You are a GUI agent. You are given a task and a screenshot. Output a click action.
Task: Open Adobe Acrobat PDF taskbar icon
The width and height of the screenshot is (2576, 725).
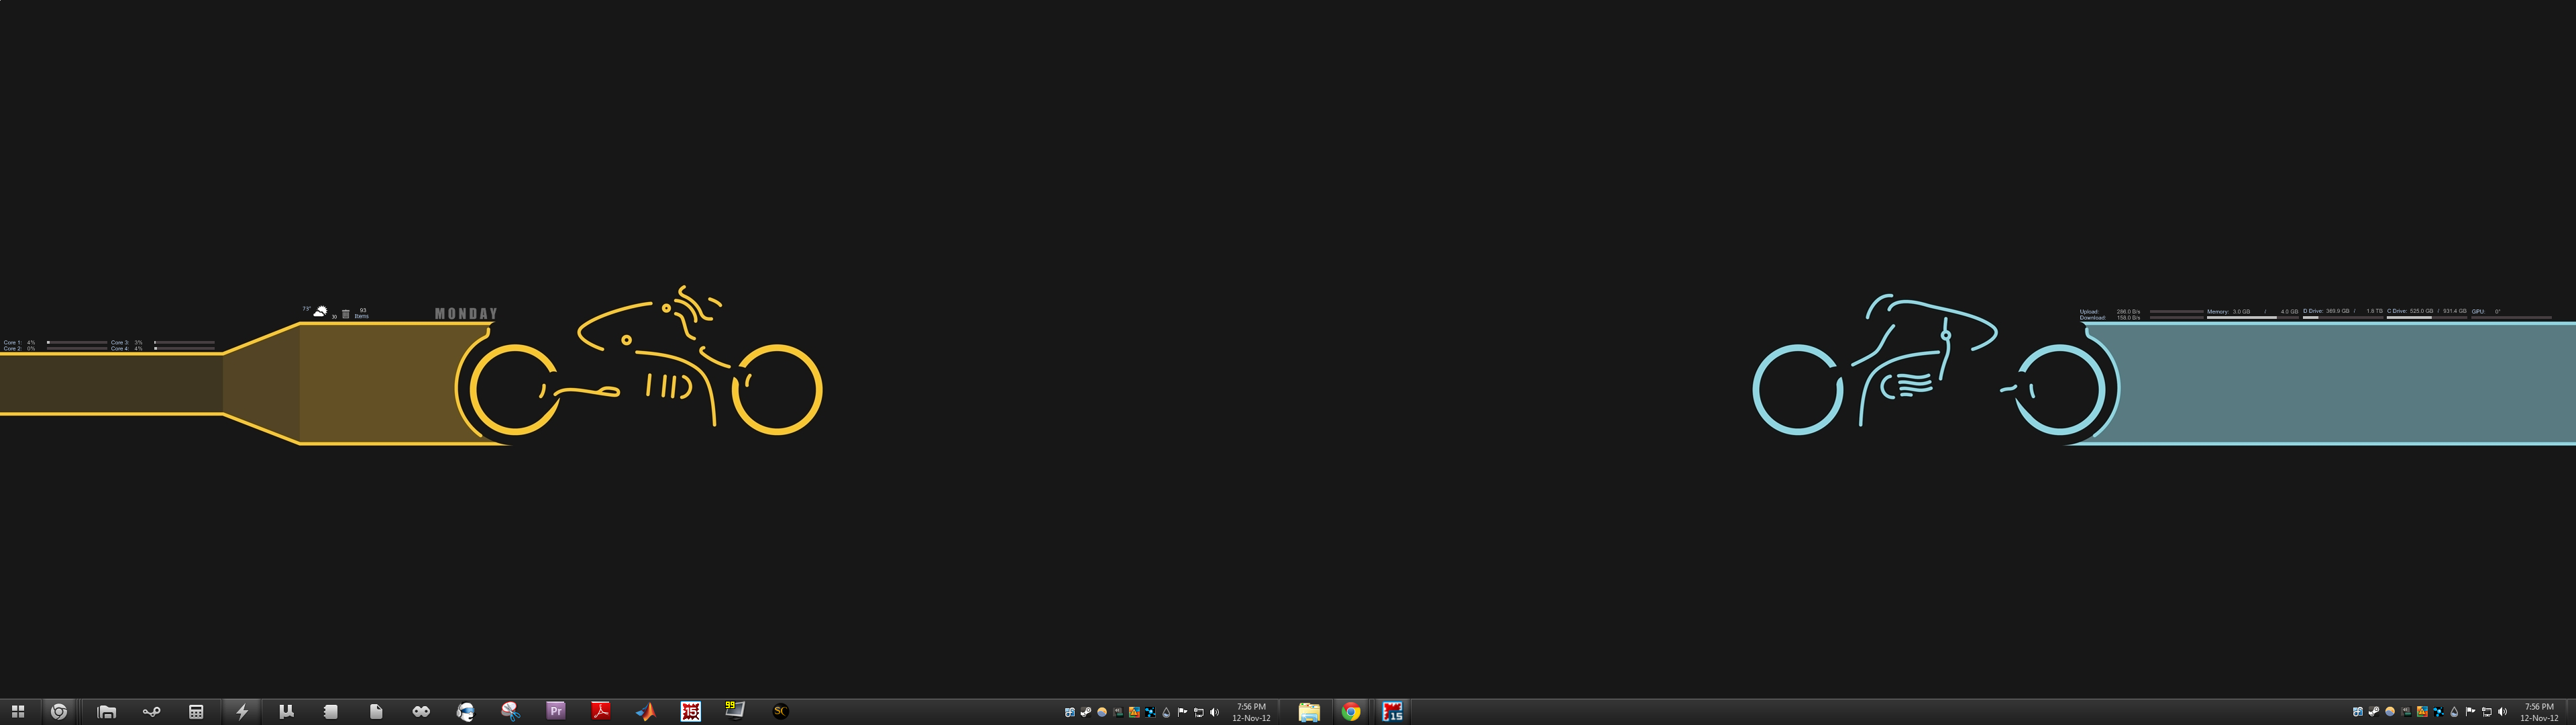pos(600,711)
